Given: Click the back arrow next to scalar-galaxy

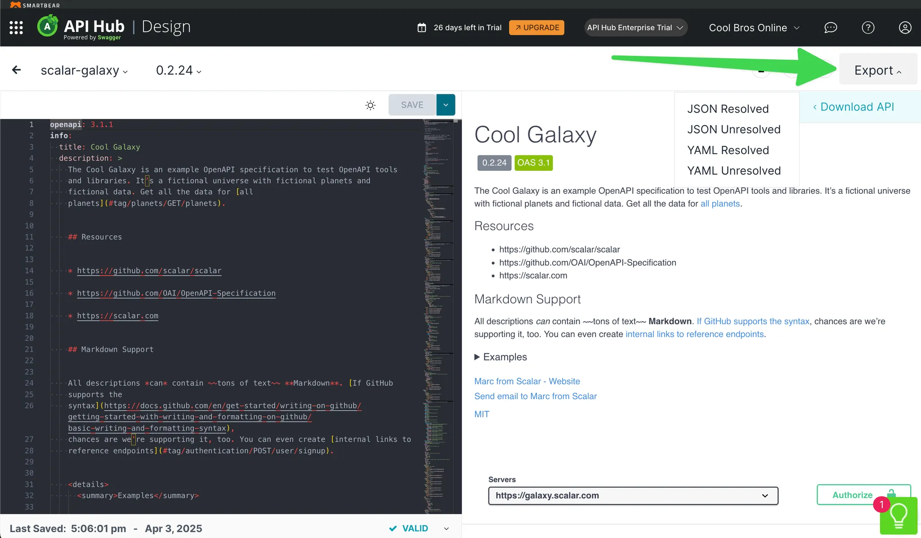Looking at the screenshot, I should [x=16, y=70].
